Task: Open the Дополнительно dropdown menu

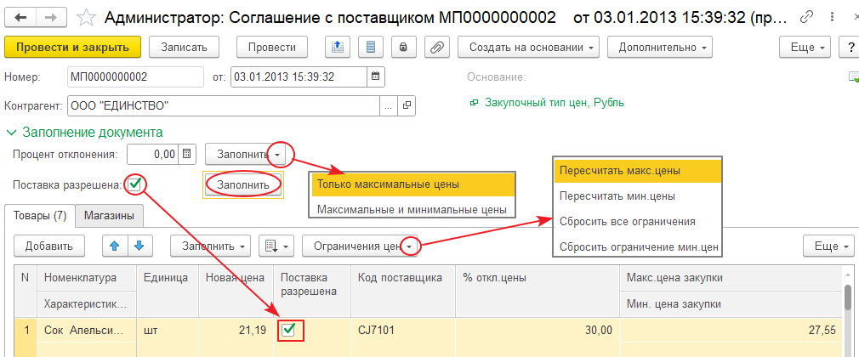Action: (x=660, y=48)
